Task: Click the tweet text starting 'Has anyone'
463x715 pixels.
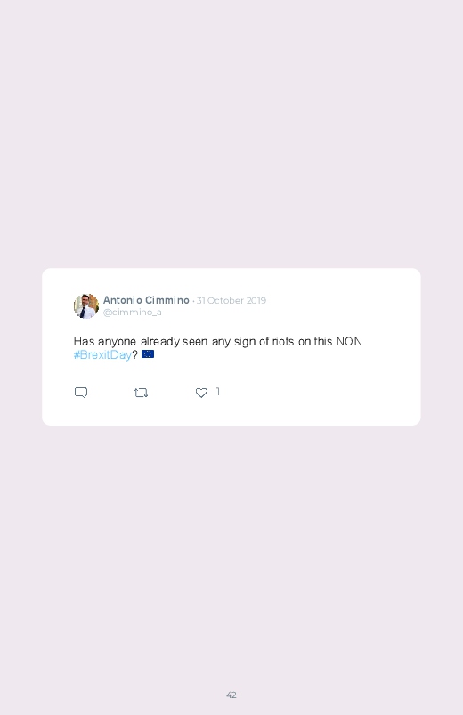Action: 217,348
